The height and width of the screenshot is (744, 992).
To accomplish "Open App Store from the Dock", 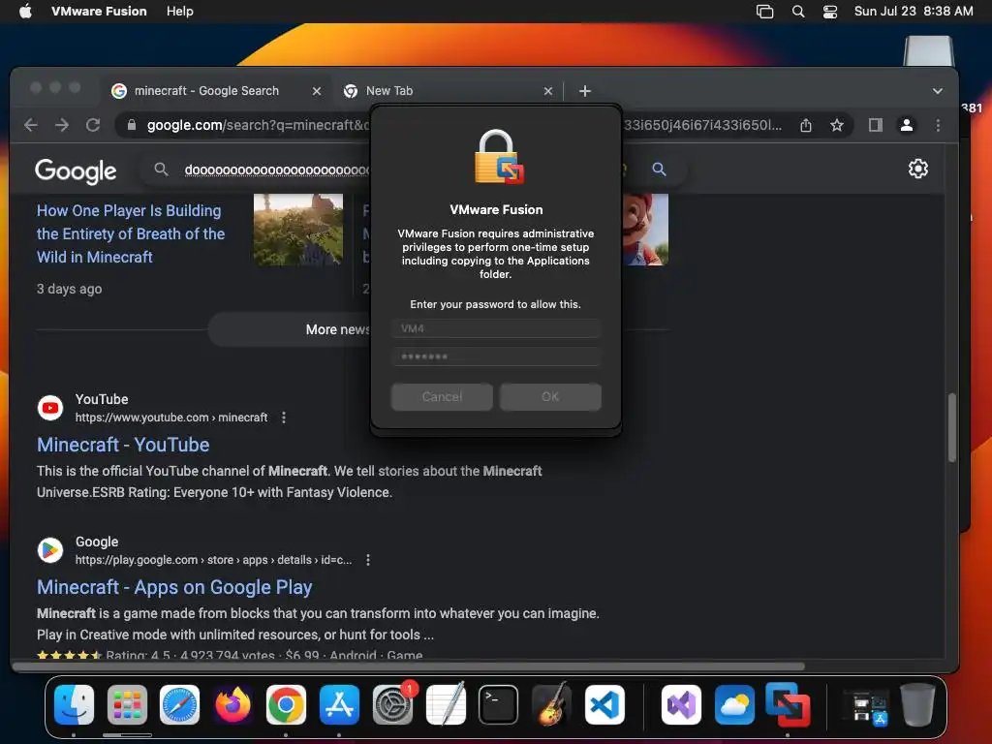I will [339, 704].
